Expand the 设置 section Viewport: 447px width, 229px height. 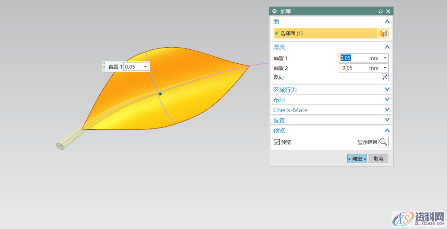point(387,120)
